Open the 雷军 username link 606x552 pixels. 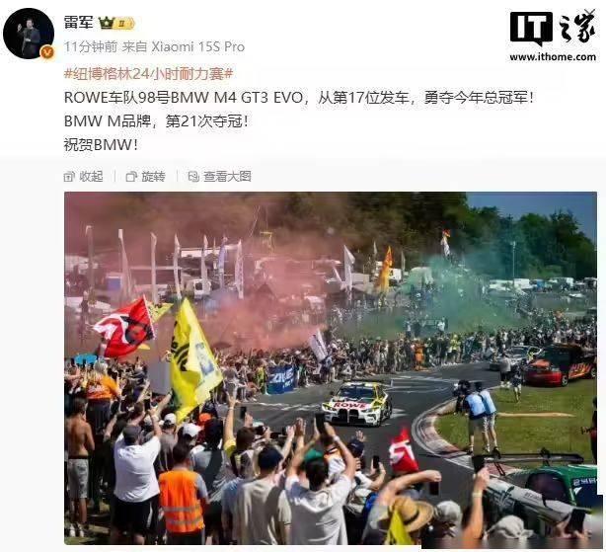pyautogui.click(x=79, y=23)
